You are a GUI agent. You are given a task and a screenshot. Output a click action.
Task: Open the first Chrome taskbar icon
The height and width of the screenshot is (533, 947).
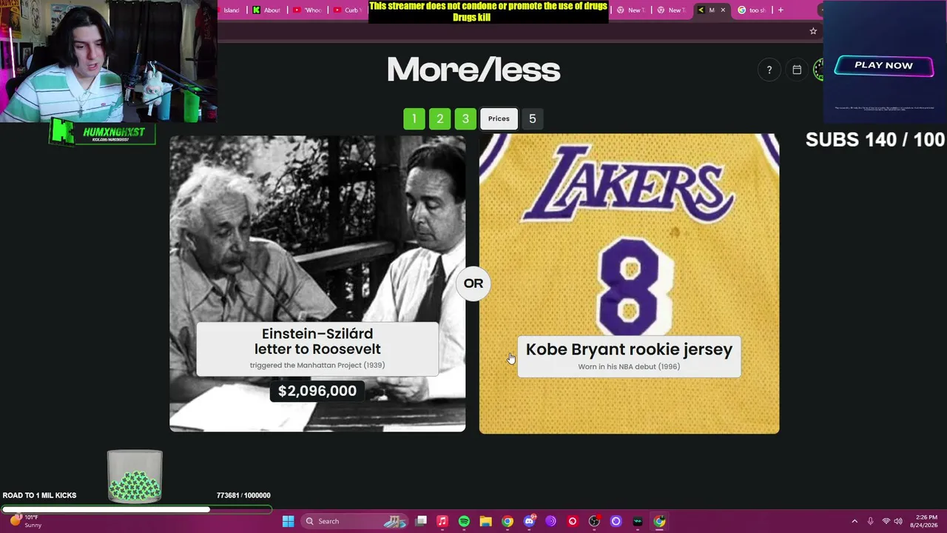pyautogui.click(x=508, y=521)
